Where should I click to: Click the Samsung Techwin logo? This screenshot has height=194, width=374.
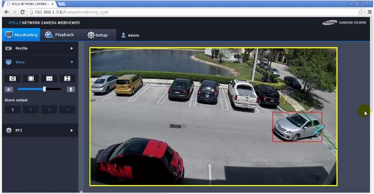tap(344, 22)
